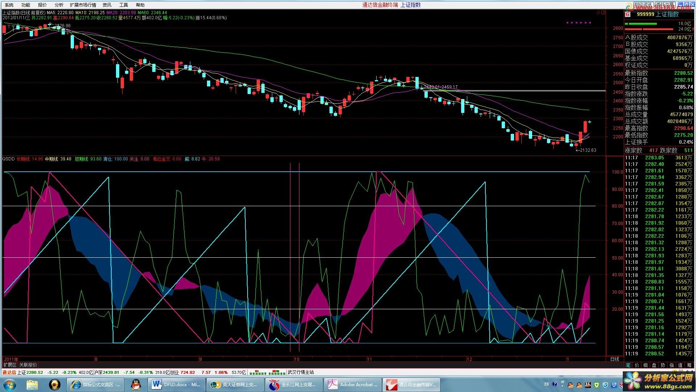Select the 笔 tab in side panel
The height and width of the screenshot is (392, 696).
[628, 365]
